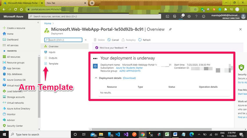The width and height of the screenshot is (247, 138).
Task: Open App Services in sidebar
Action: click(x=12, y=68)
